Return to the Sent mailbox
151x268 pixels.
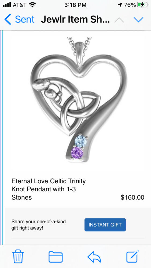pos(25,19)
